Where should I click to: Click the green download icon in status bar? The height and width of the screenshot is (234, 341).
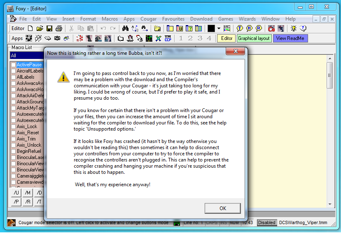pyautogui.click(x=177, y=223)
